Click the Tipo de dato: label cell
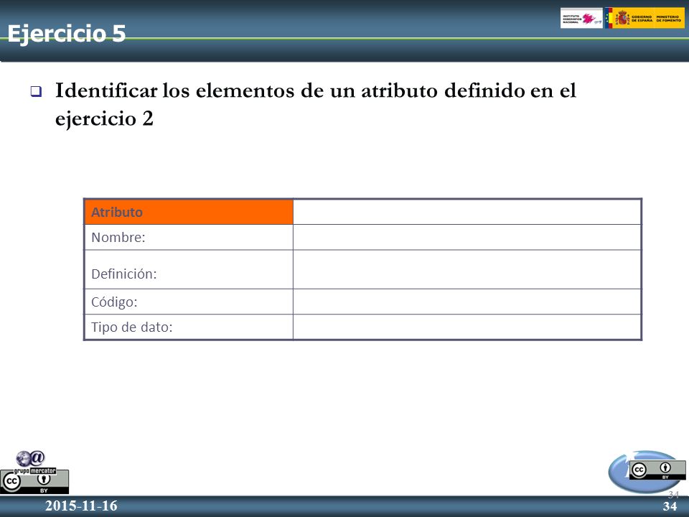The width and height of the screenshot is (689, 517). (x=189, y=327)
